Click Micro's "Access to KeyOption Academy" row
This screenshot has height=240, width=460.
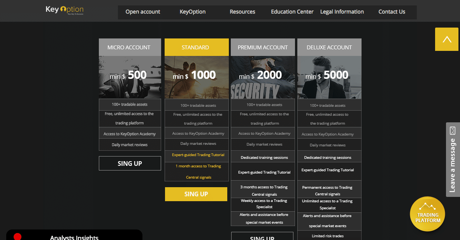[130, 134]
